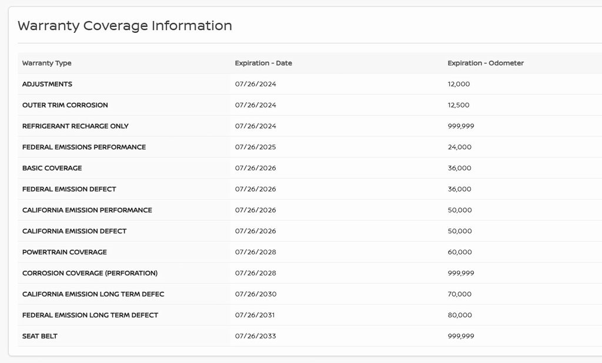The height and width of the screenshot is (363, 602).
Task: Click the 07/26/2033 expiration date
Action: point(256,337)
